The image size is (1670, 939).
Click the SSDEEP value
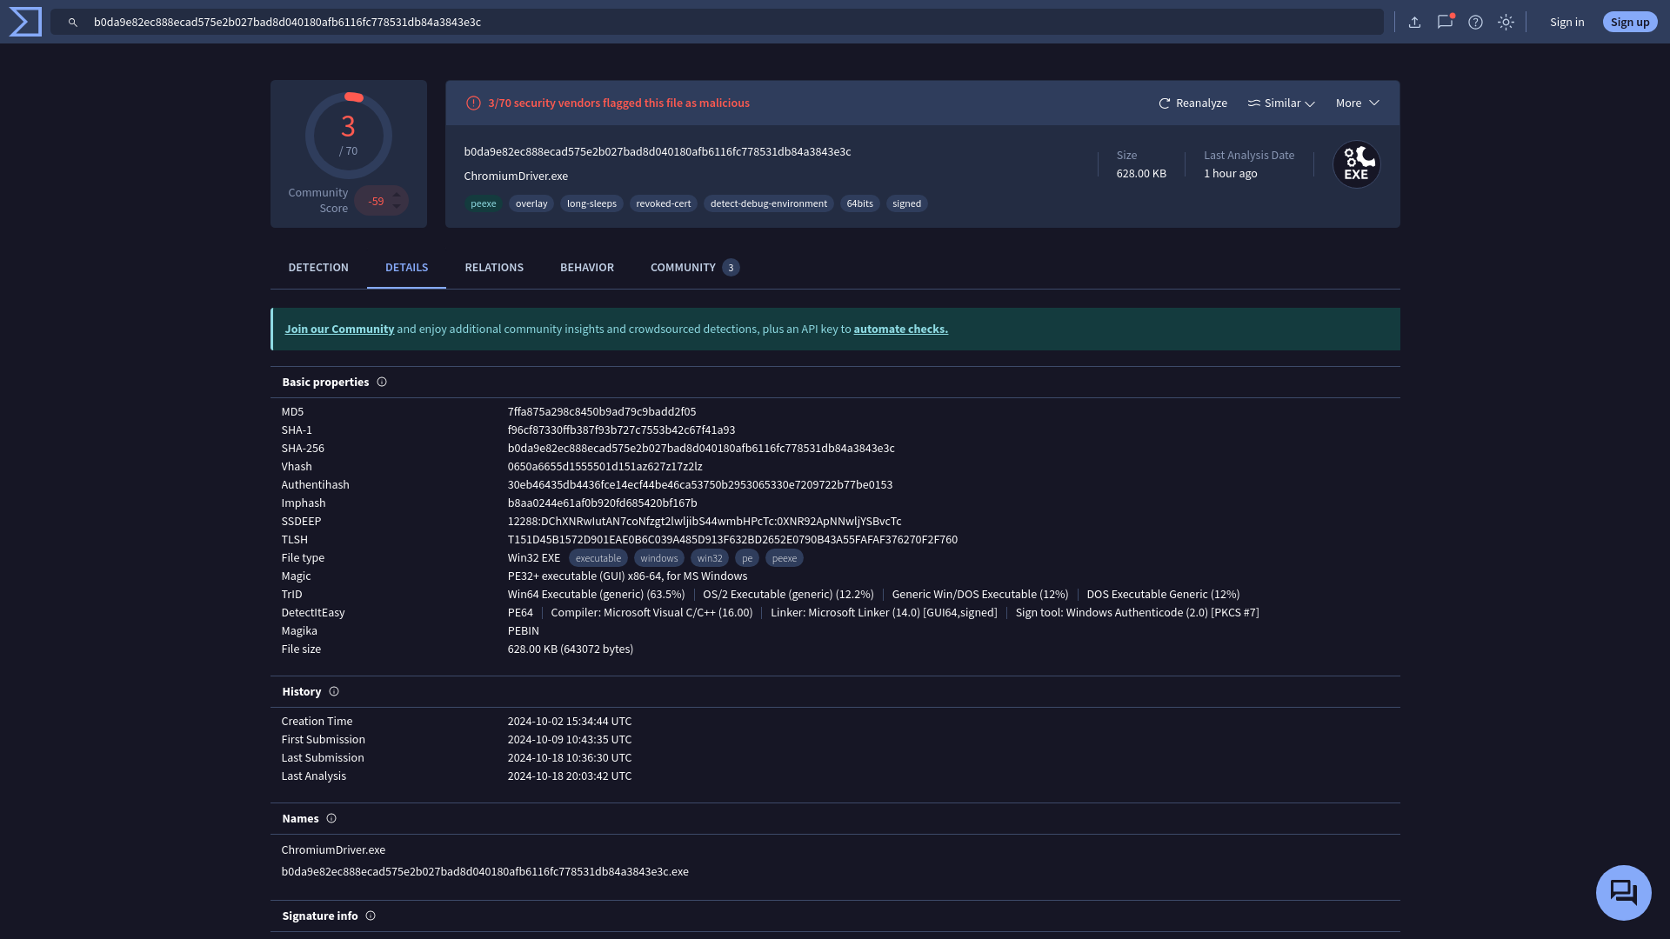pyautogui.click(x=705, y=522)
